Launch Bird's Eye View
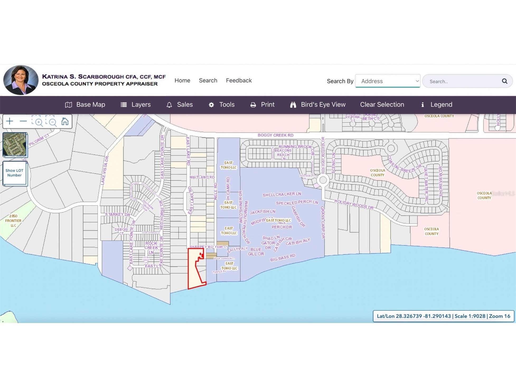This screenshot has width=516, height=387. coord(318,105)
